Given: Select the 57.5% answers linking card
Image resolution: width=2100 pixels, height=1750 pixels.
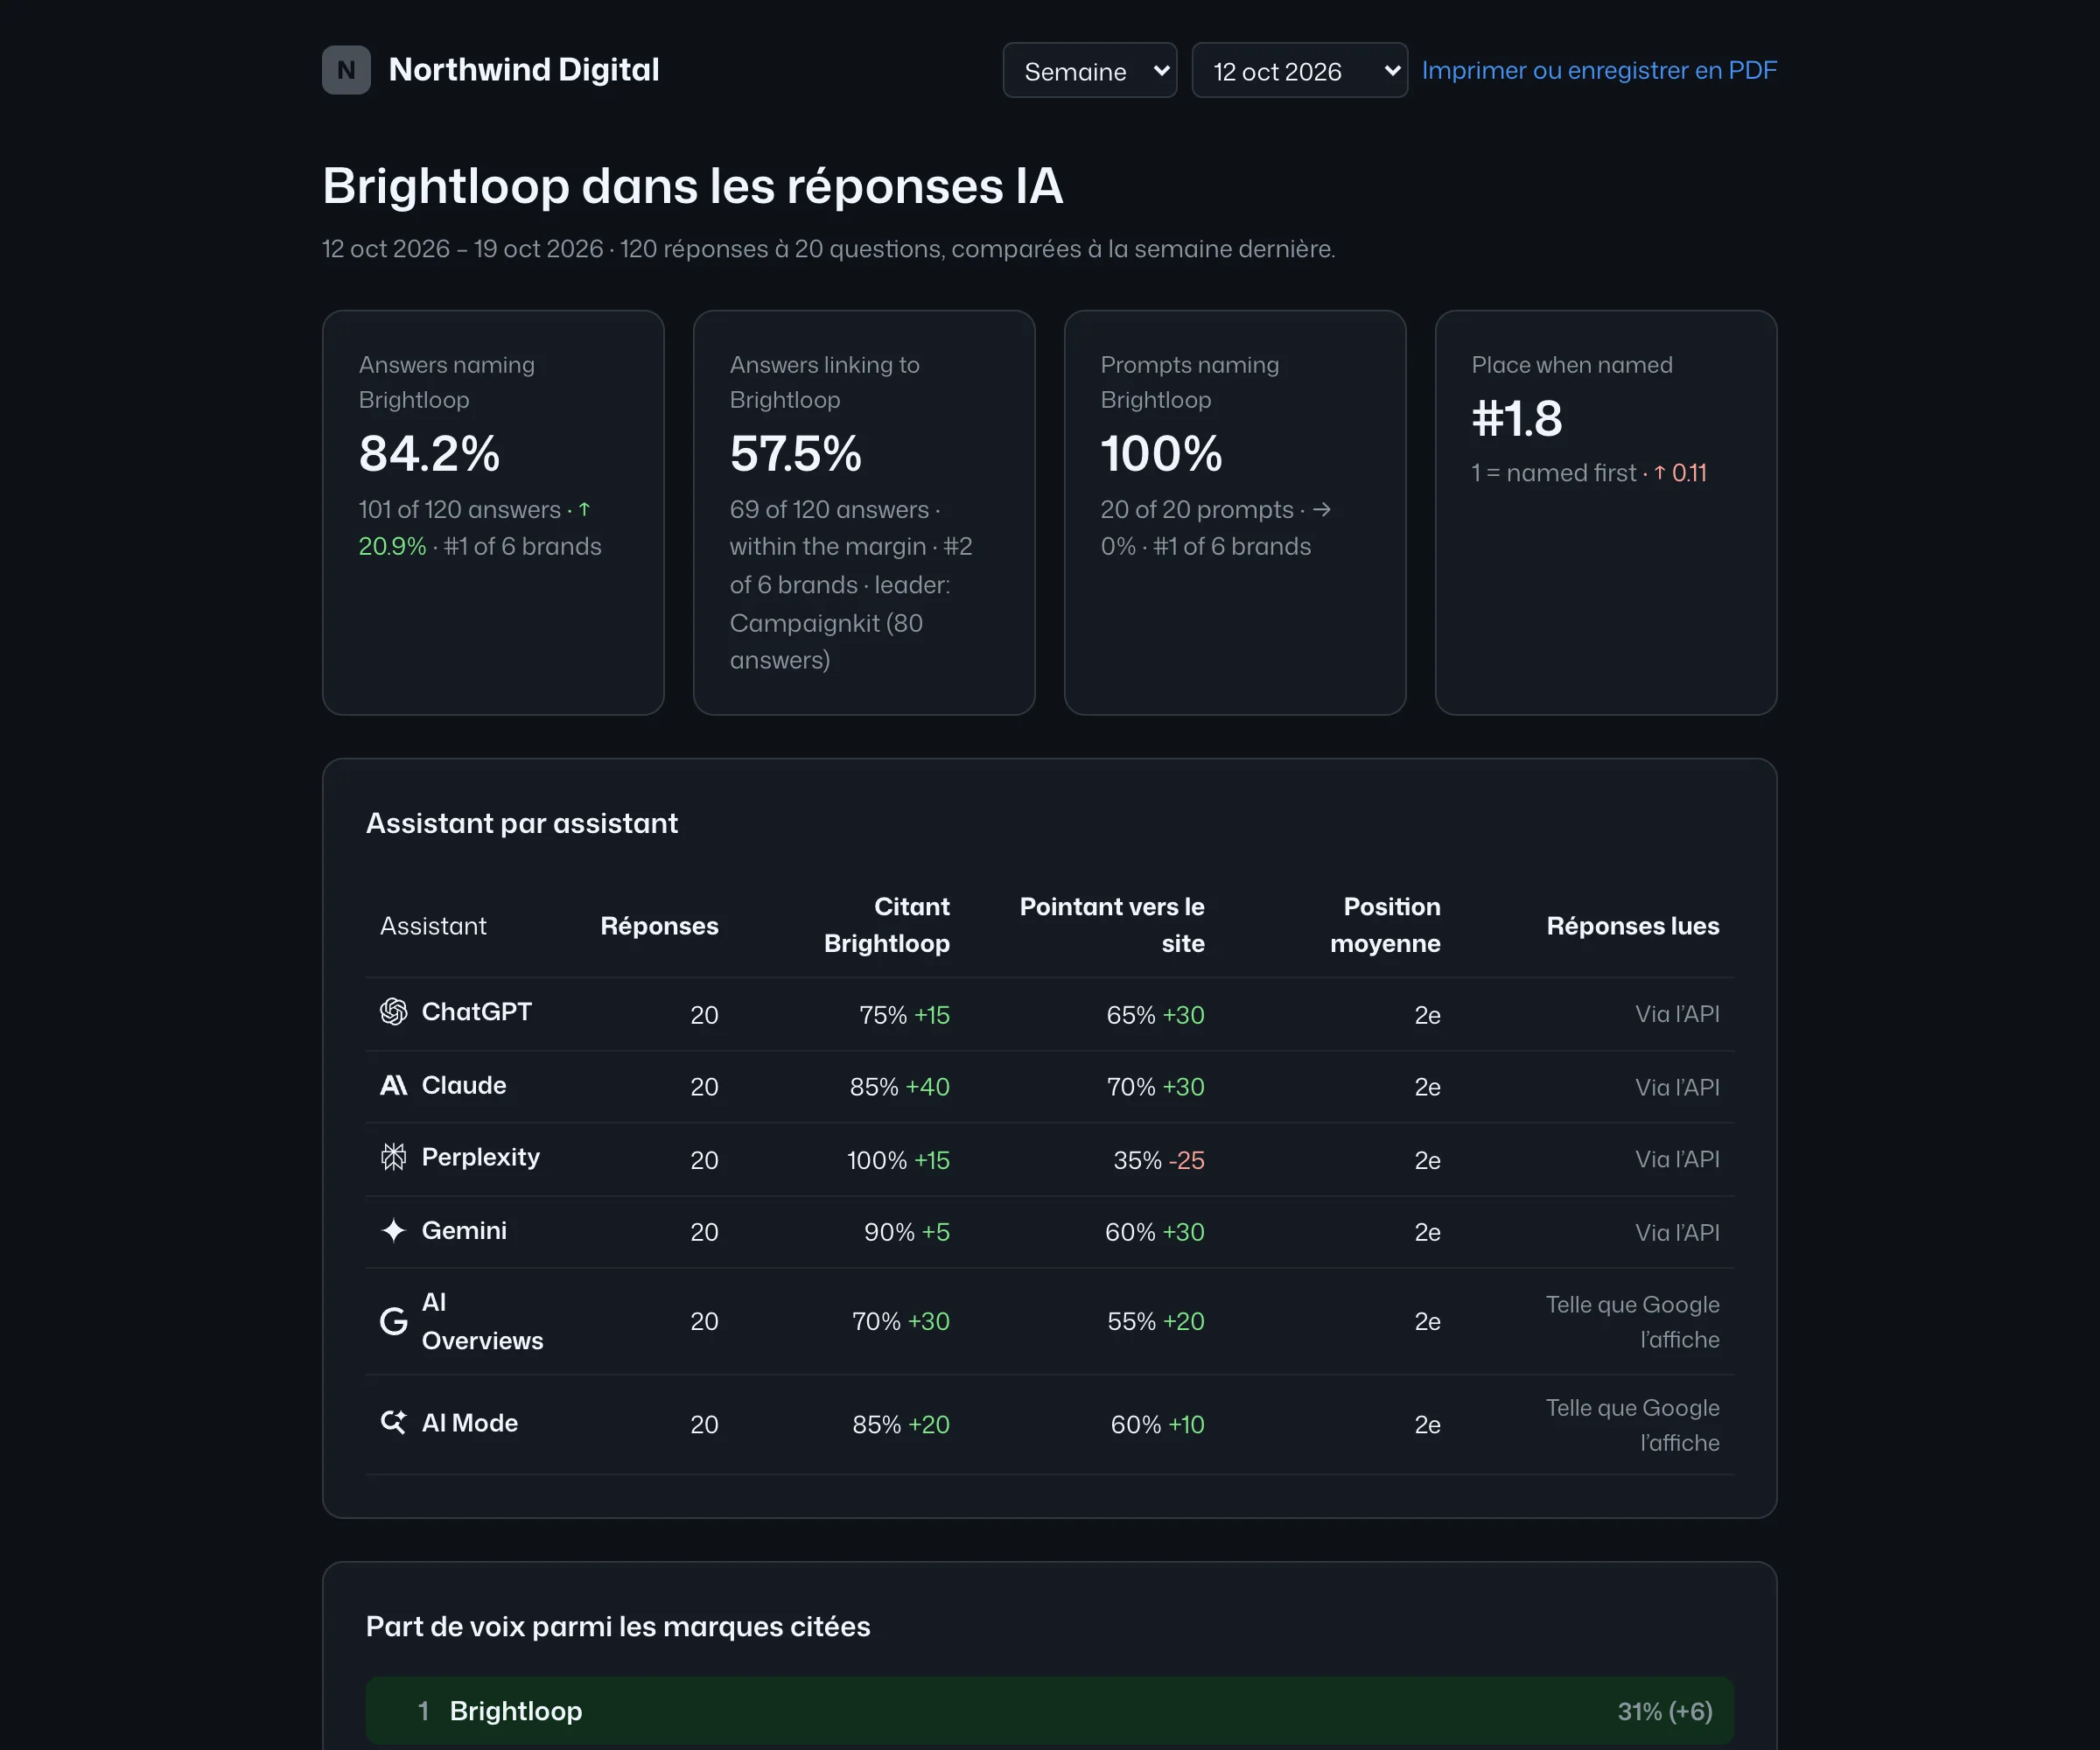Looking at the screenshot, I should tap(864, 513).
